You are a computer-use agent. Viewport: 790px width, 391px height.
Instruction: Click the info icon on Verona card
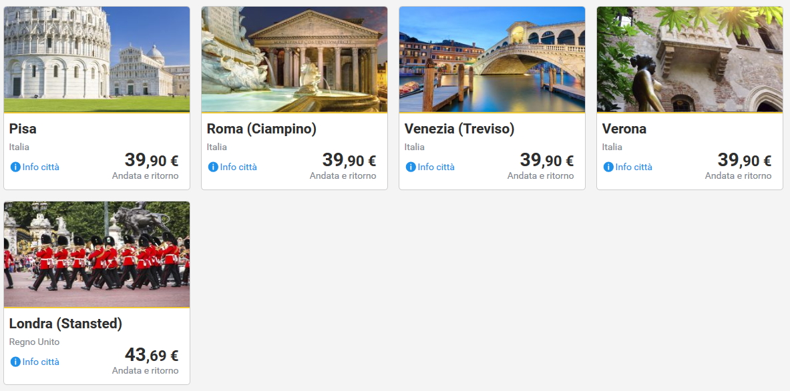pos(608,167)
